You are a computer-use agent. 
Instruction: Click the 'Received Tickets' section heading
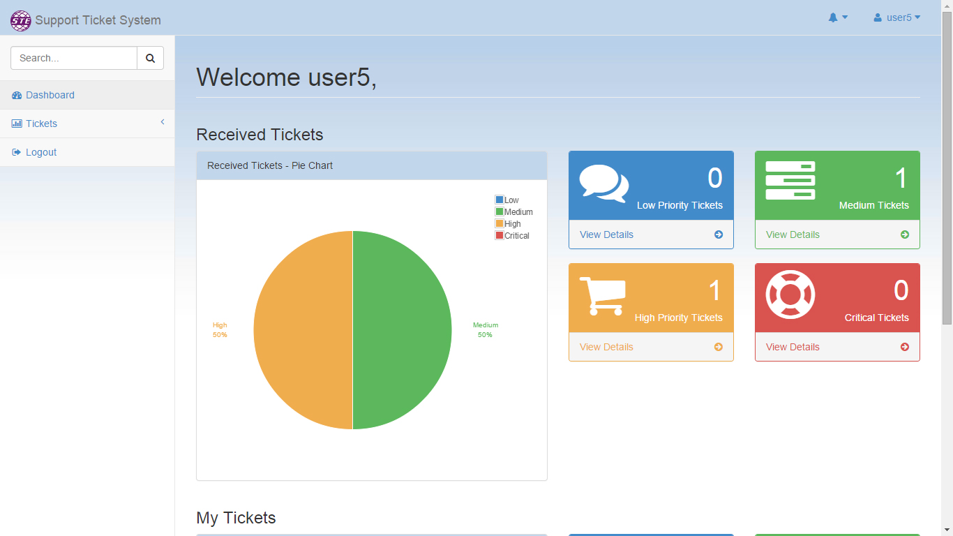coord(260,135)
